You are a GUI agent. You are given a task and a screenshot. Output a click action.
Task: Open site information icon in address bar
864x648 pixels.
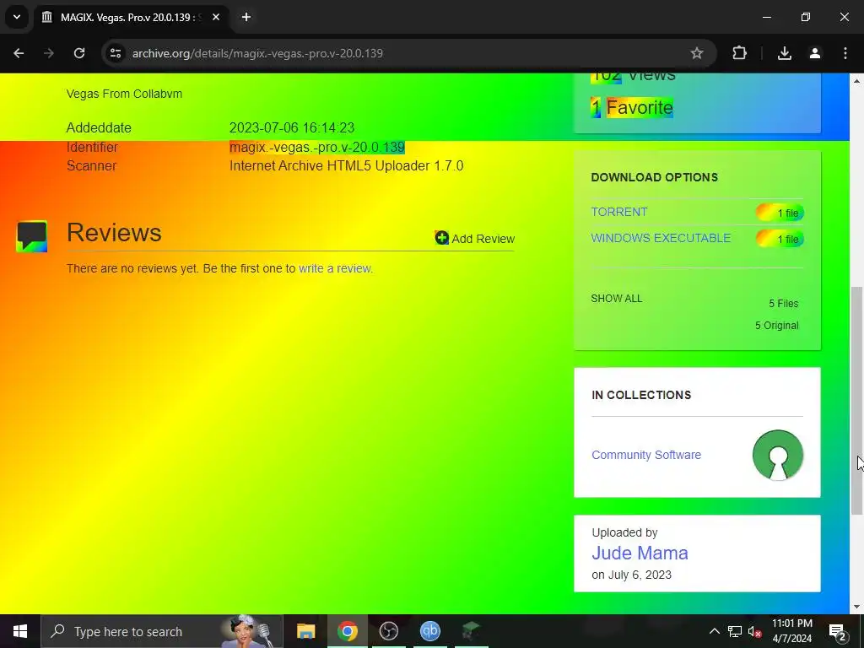[x=116, y=53]
